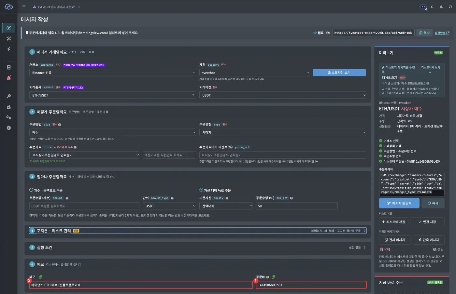Click the 보유자산 보기 button
The width and height of the screenshot is (456, 294).
(x=339, y=73)
